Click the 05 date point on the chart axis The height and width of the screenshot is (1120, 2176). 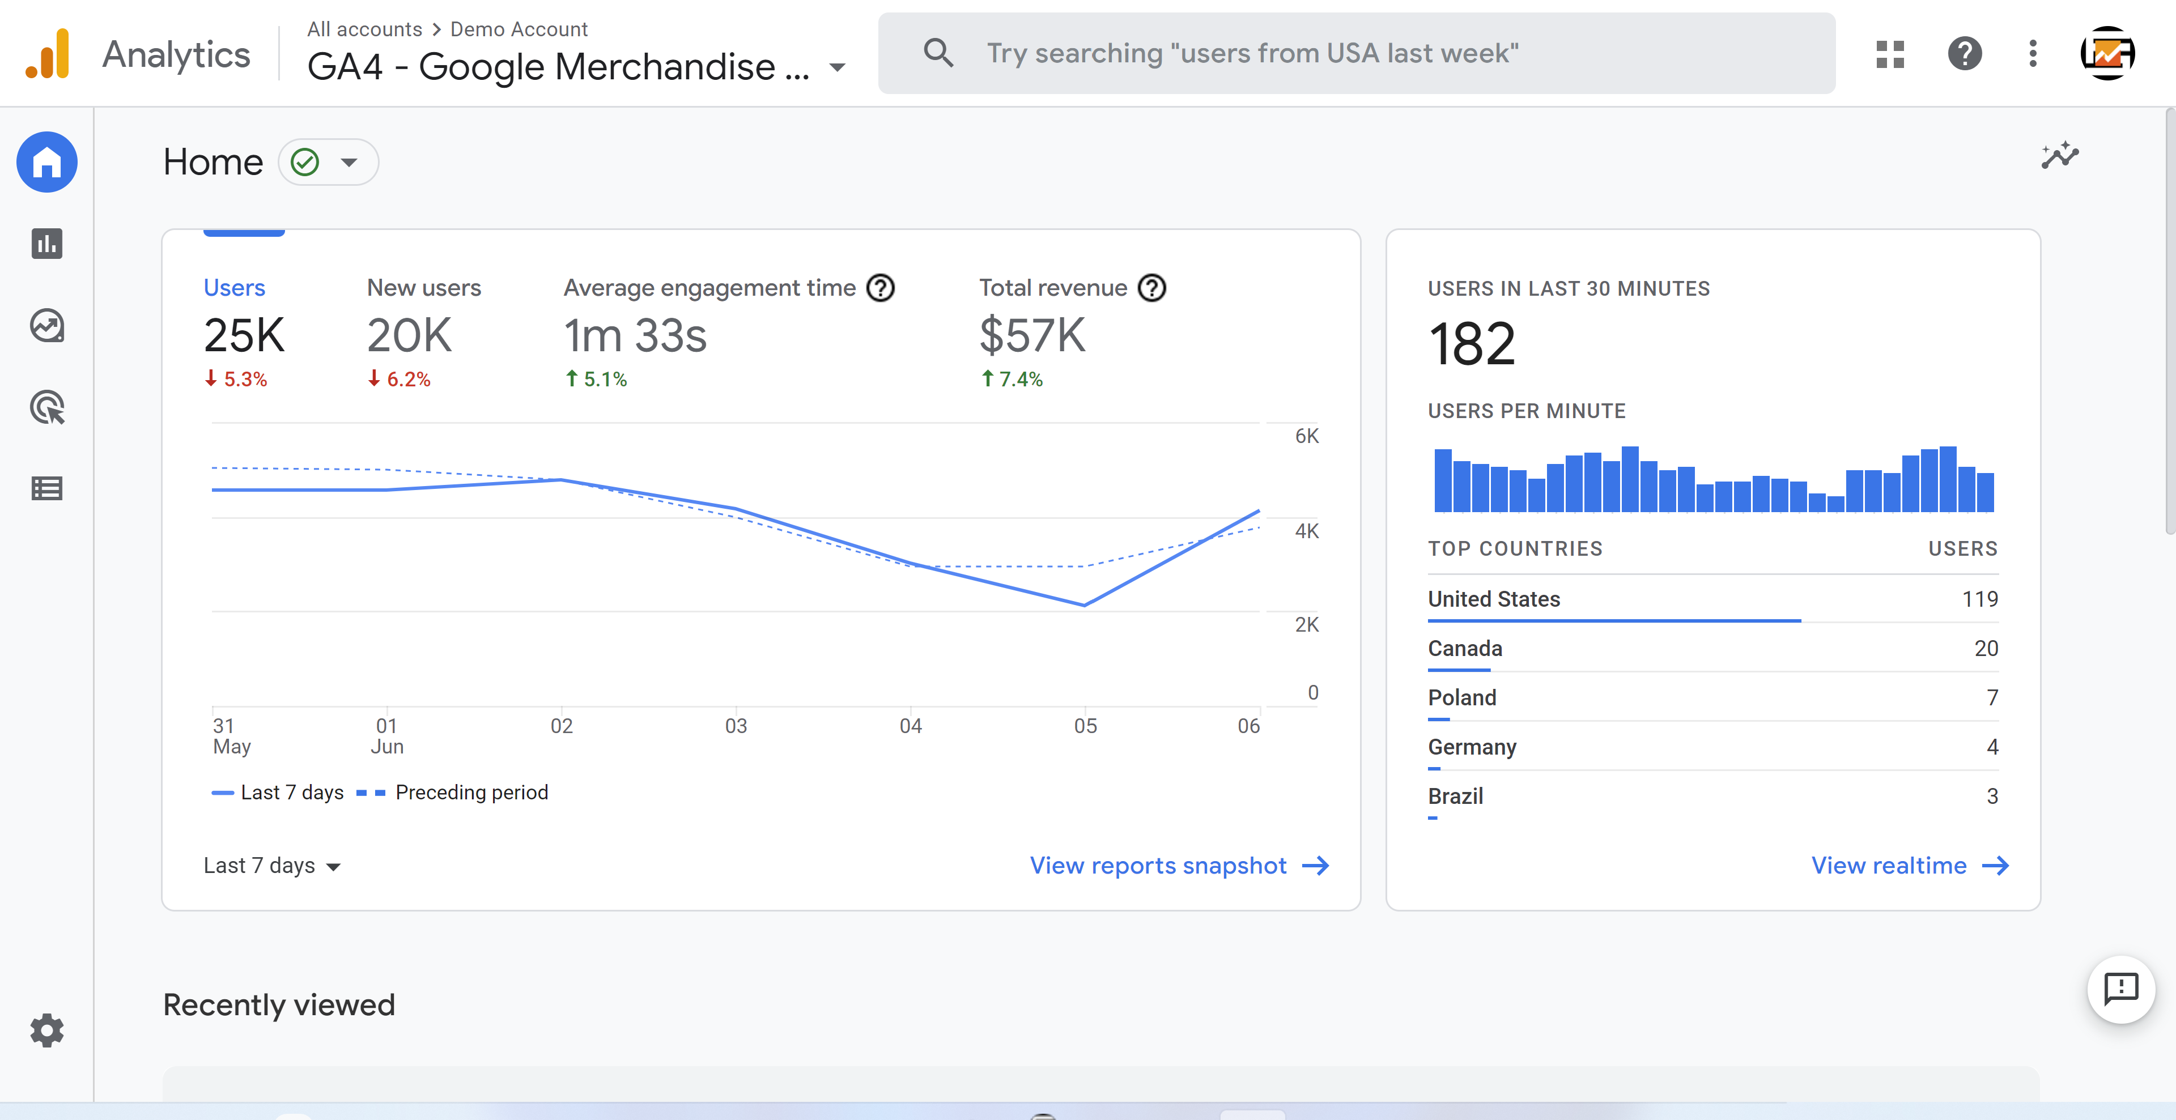pos(1086,726)
